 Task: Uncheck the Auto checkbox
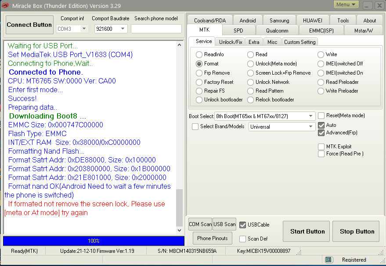pos(321,125)
